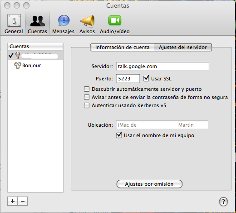Check Autenticar usando Kerberos v5
This screenshot has height=213, width=236.
[87, 105]
